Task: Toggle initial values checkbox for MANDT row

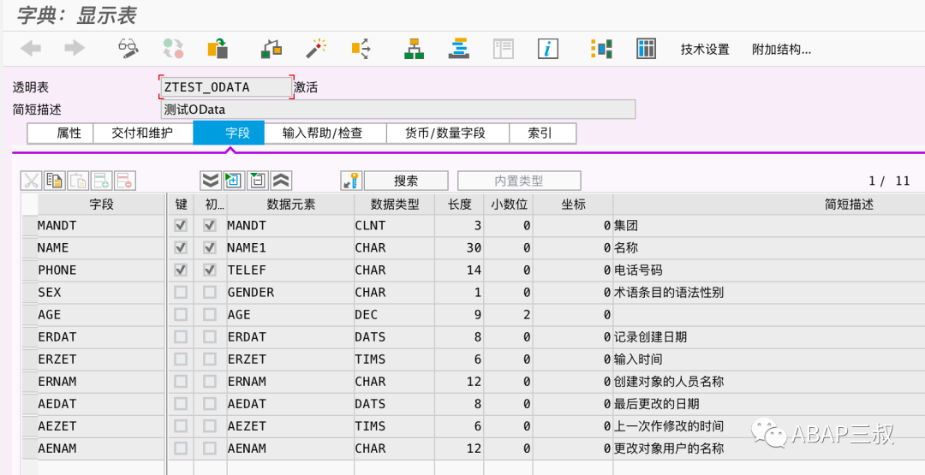Action: [x=210, y=225]
